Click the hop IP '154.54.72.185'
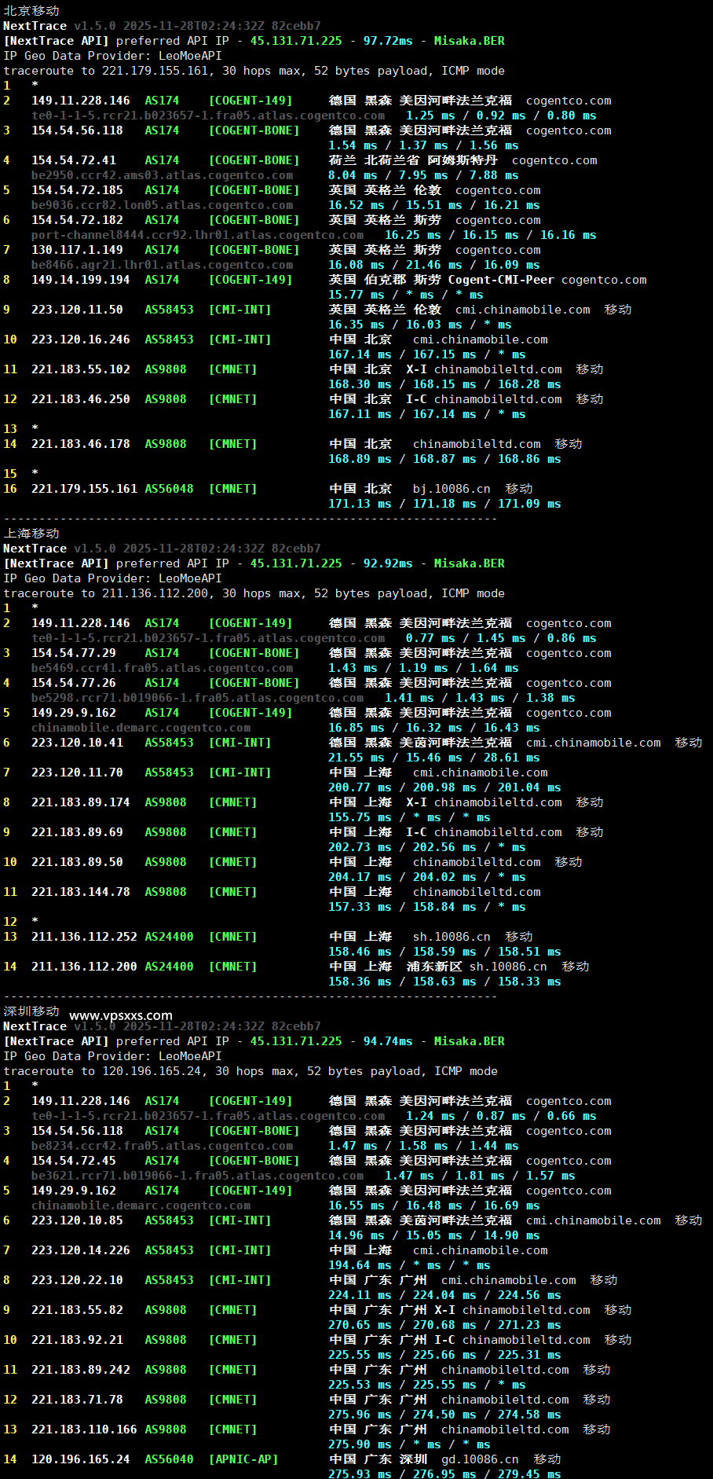The width and height of the screenshot is (713, 1479). point(77,190)
